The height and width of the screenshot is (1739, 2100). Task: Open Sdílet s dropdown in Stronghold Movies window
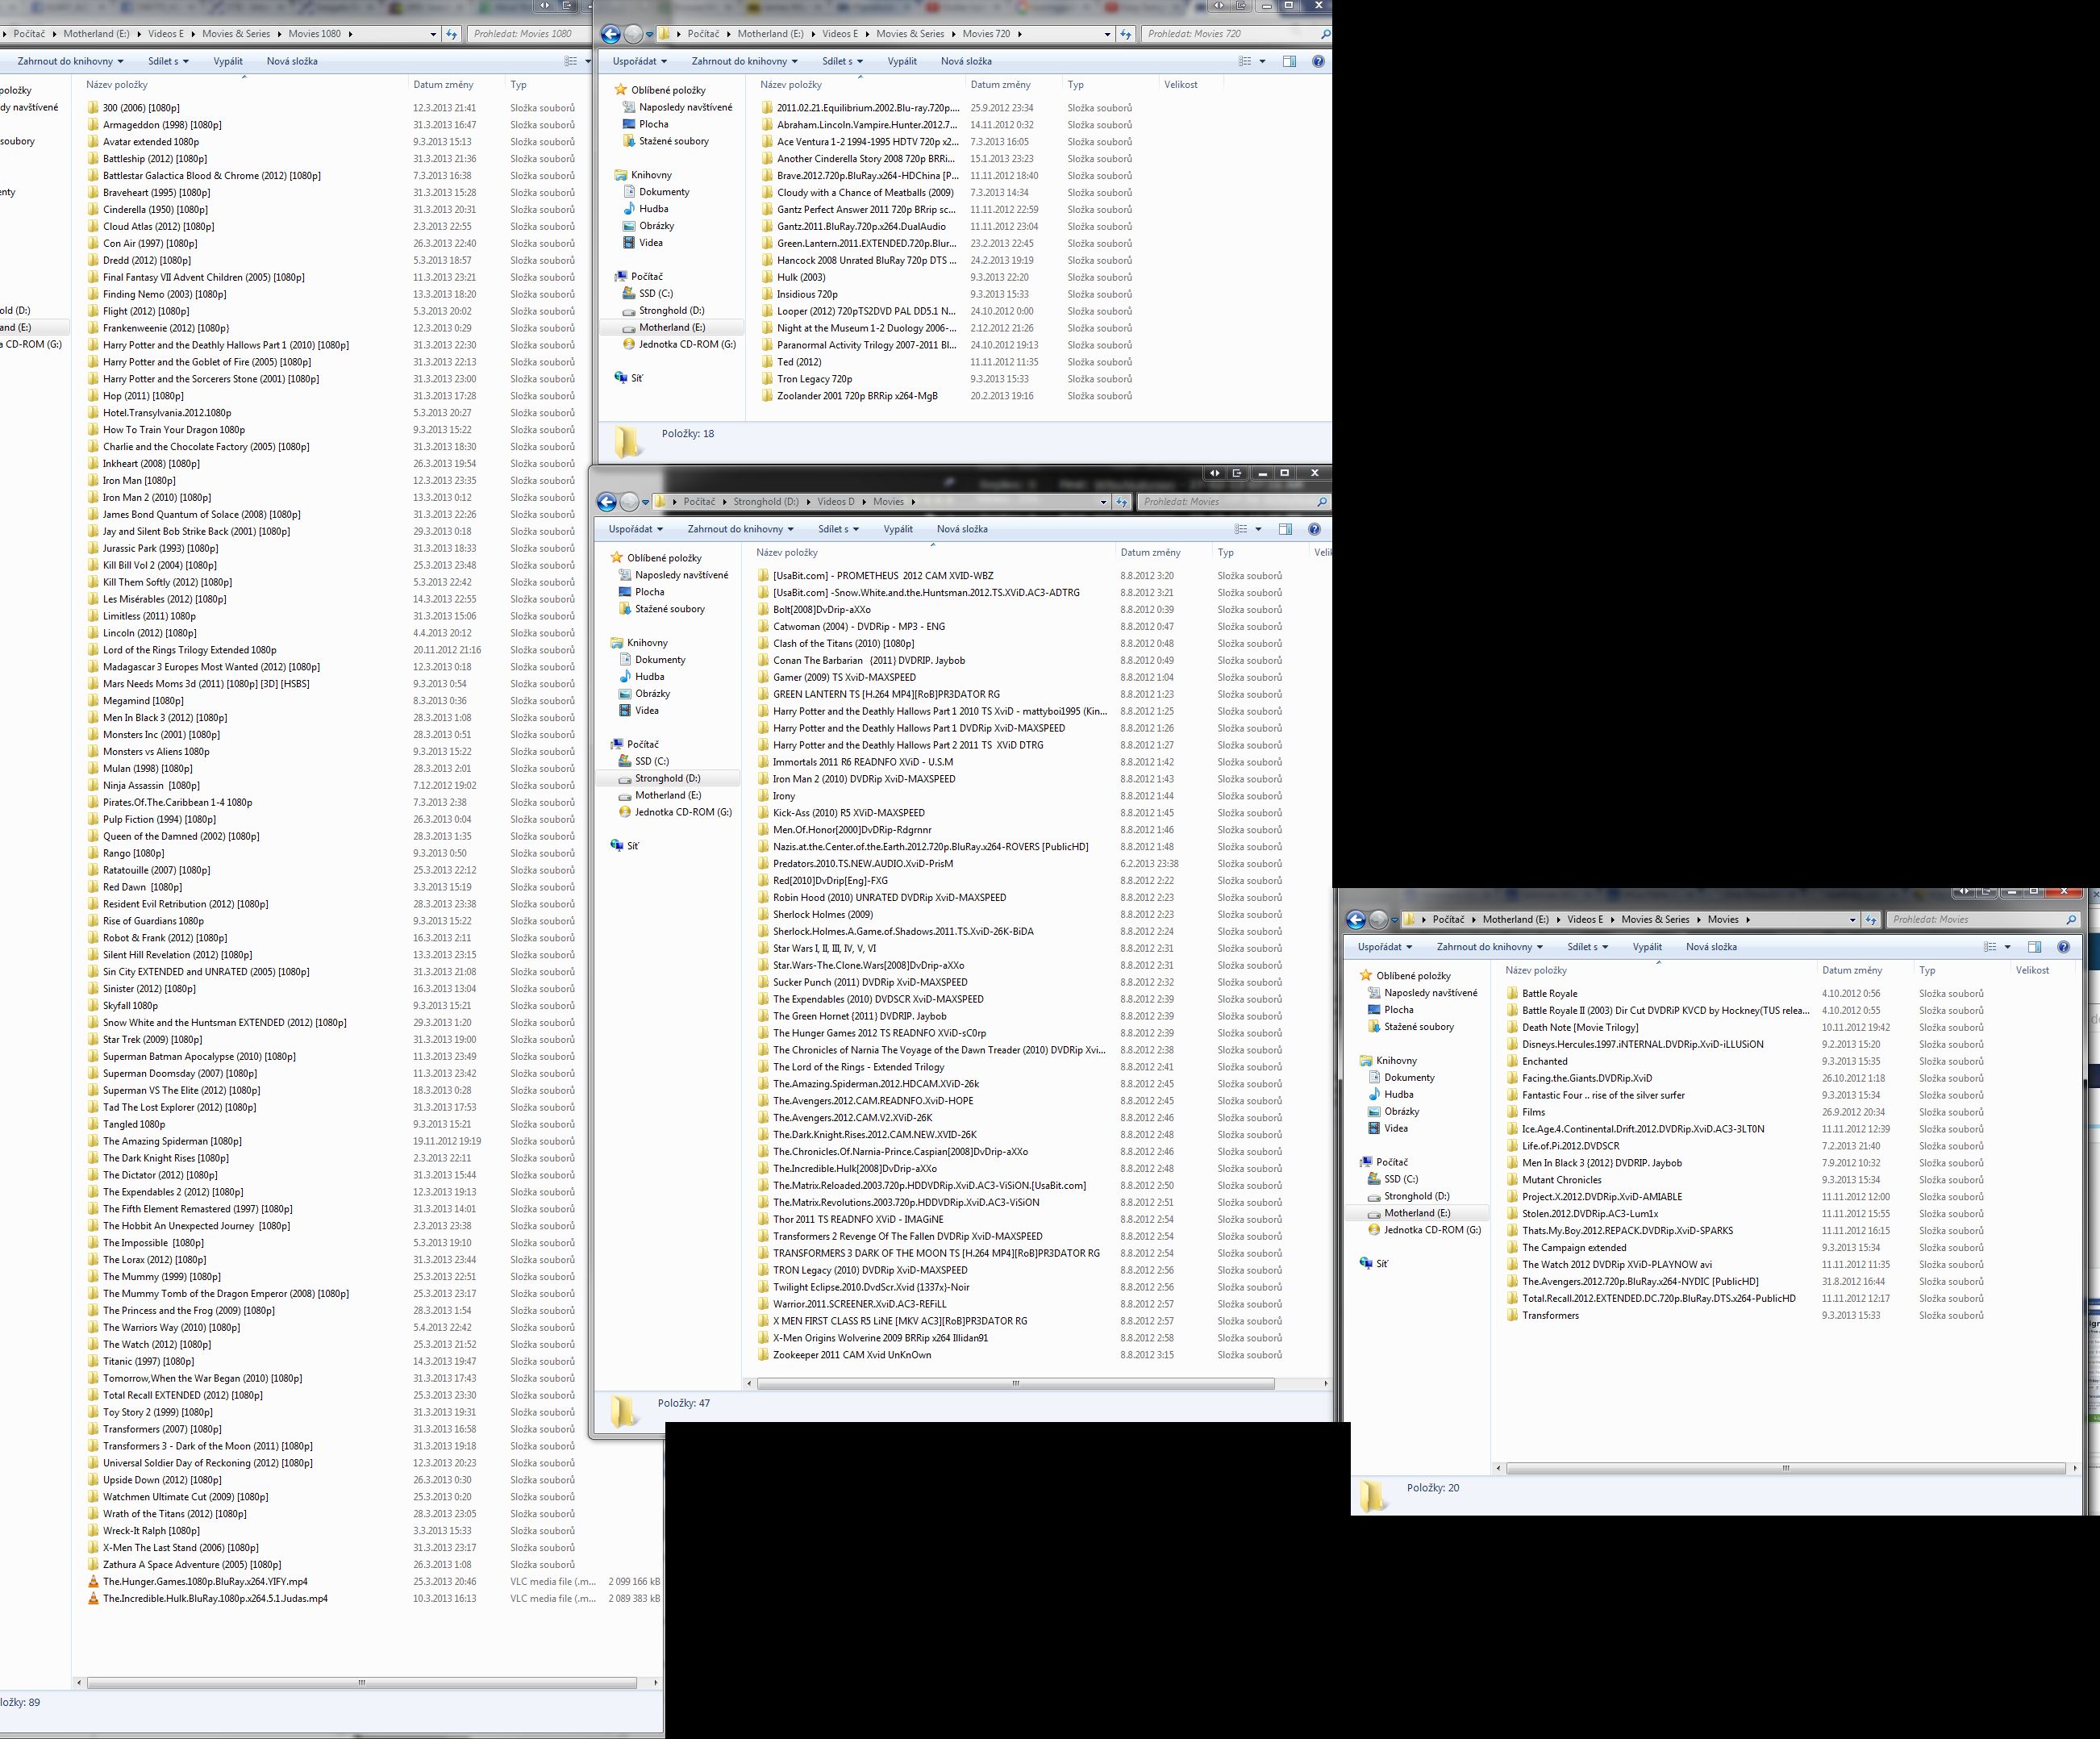(838, 529)
